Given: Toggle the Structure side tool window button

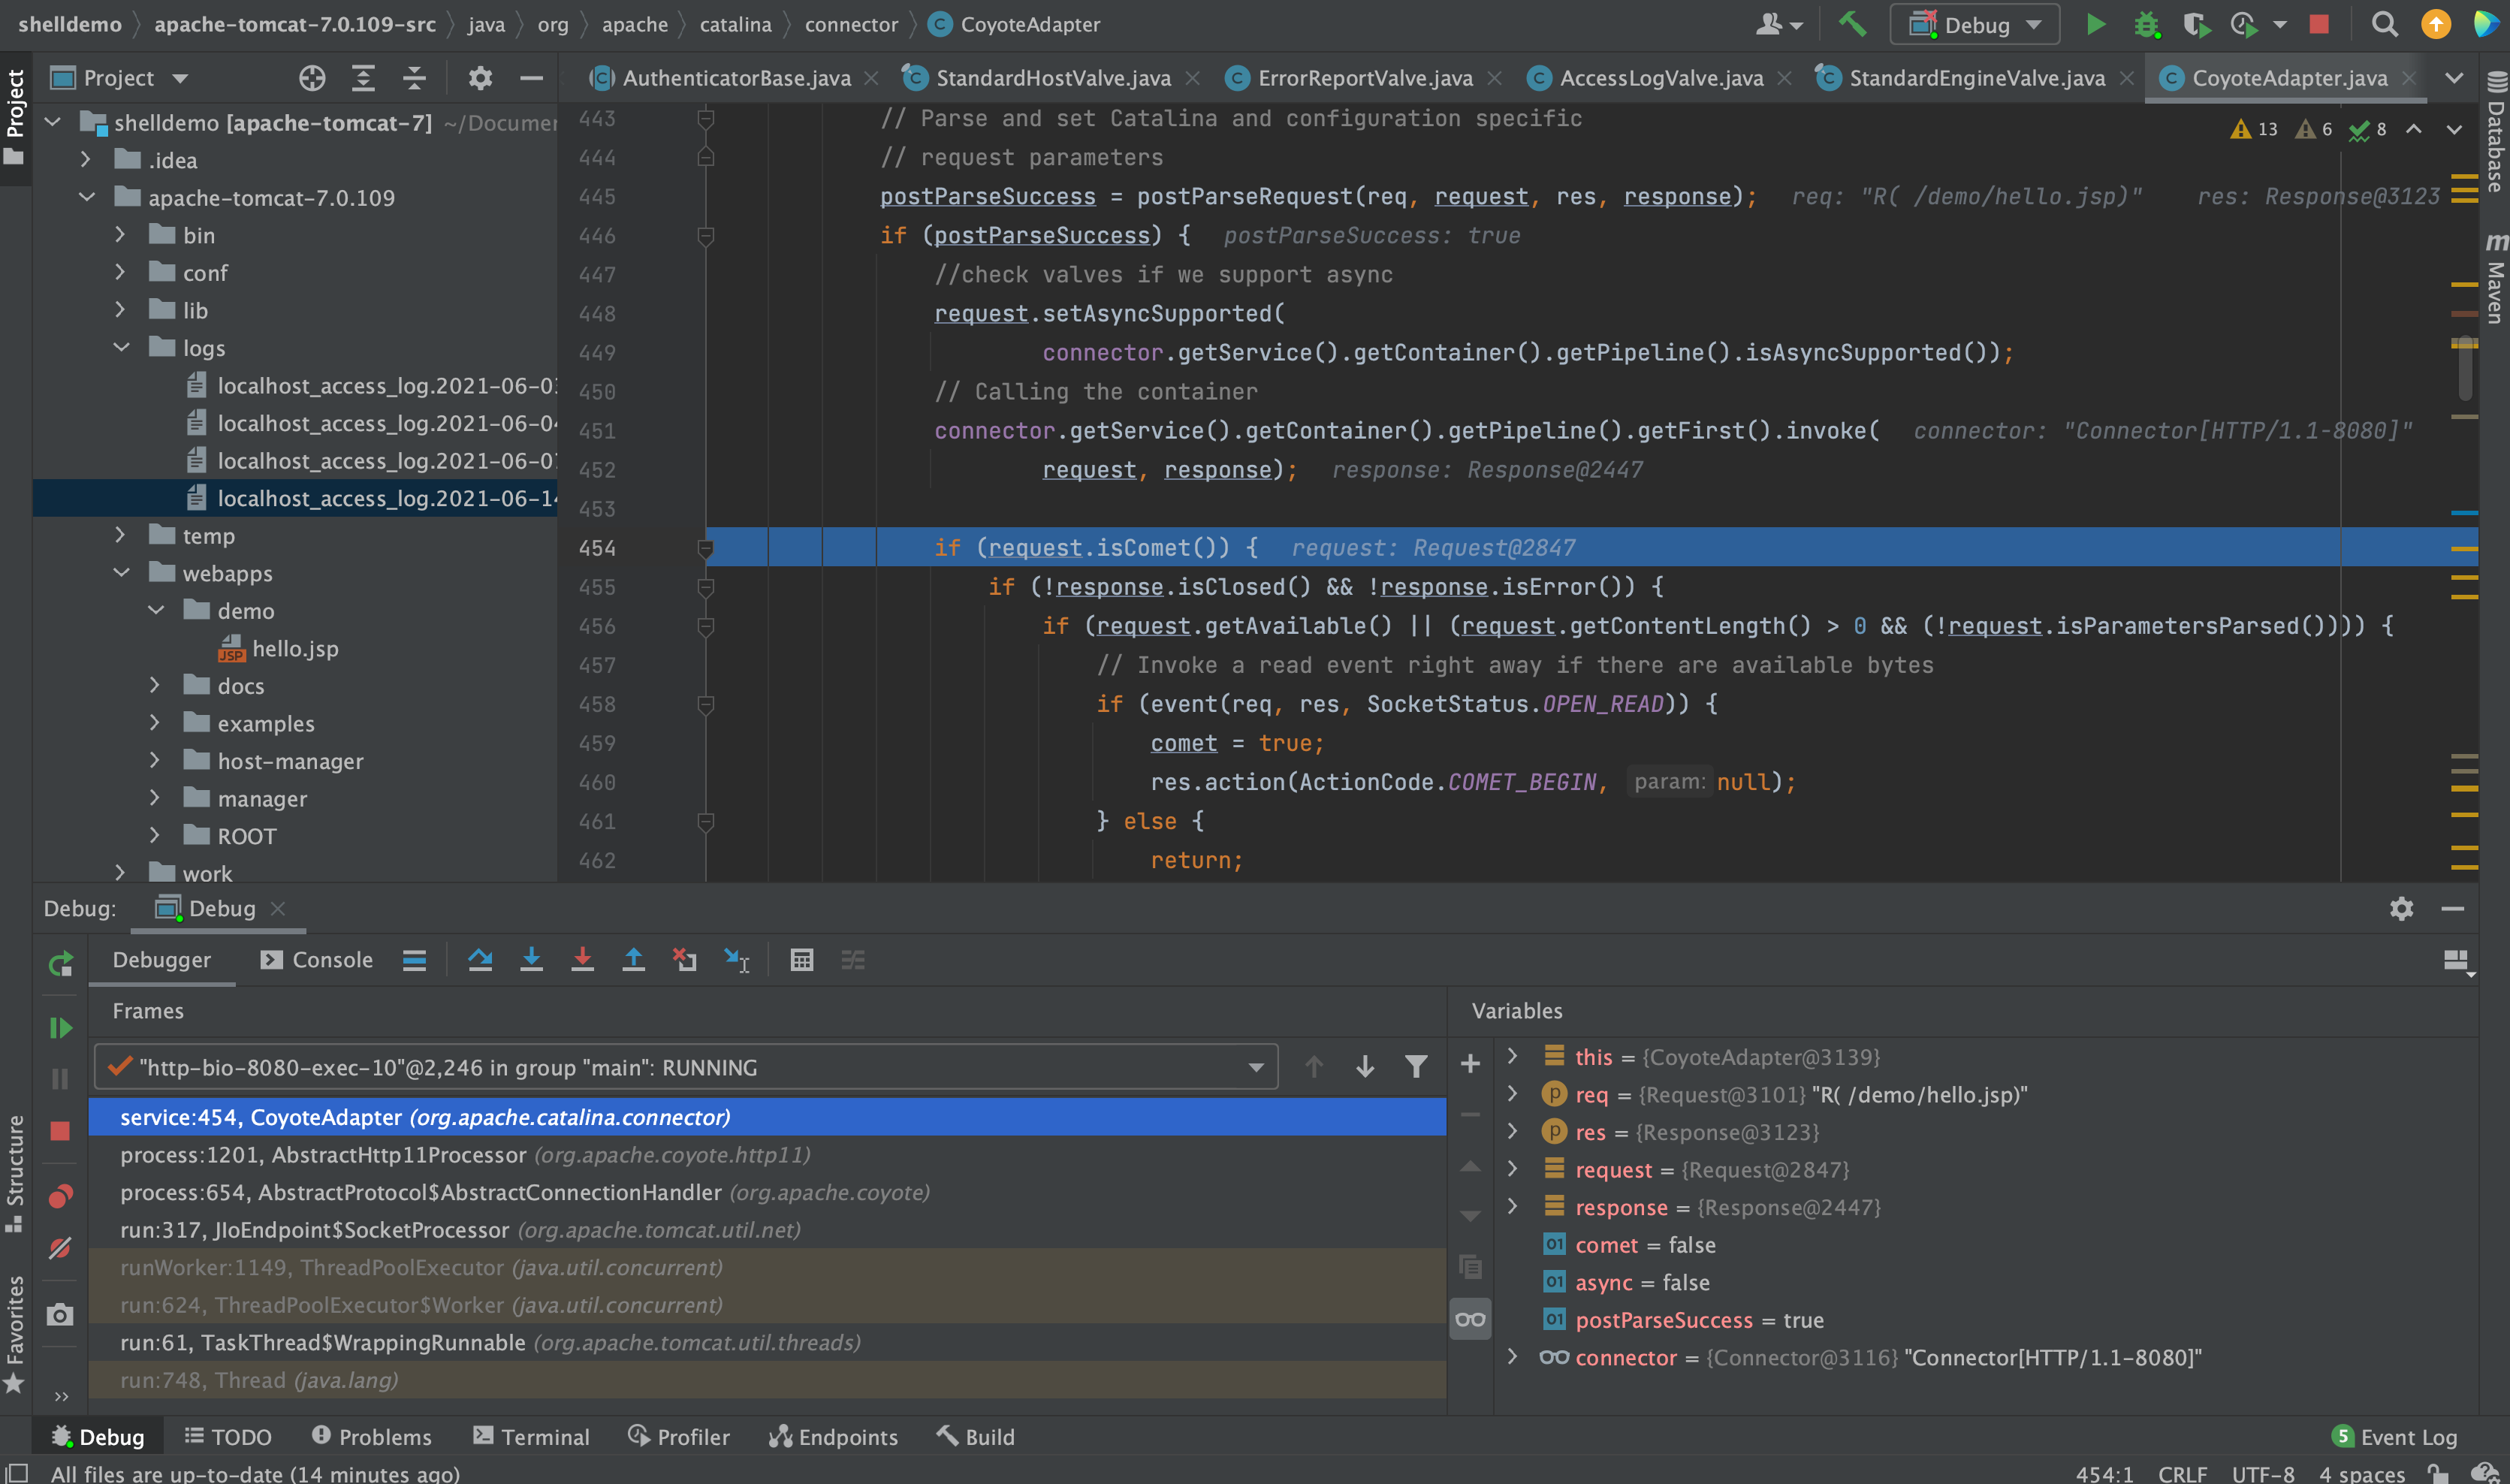Looking at the screenshot, I should (x=15, y=1172).
